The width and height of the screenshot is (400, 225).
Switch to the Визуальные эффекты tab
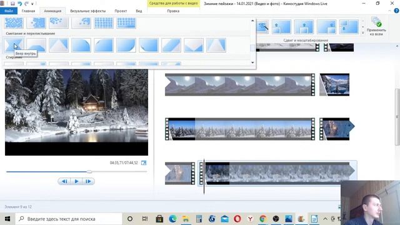(87, 11)
